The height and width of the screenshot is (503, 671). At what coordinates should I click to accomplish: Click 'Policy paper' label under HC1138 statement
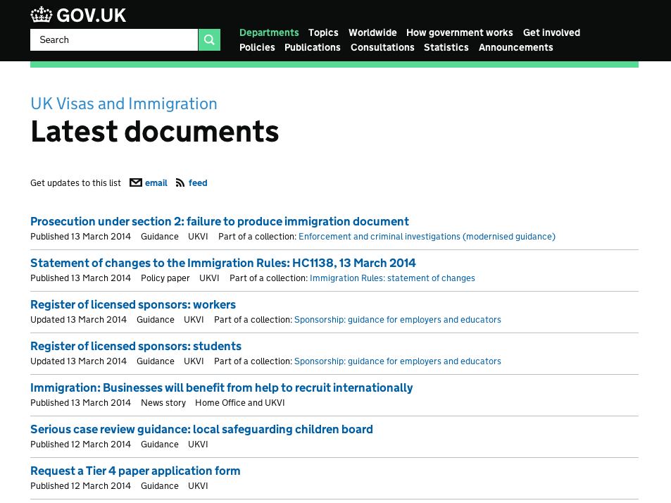tap(165, 278)
